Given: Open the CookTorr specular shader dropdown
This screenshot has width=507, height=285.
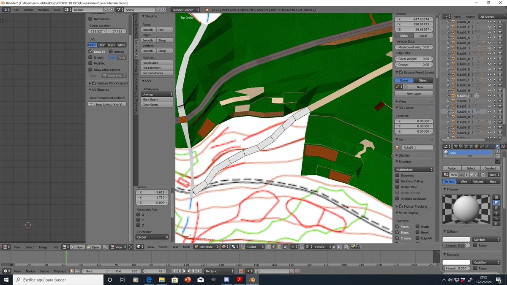Looking at the screenshot, I should [486, 262].
